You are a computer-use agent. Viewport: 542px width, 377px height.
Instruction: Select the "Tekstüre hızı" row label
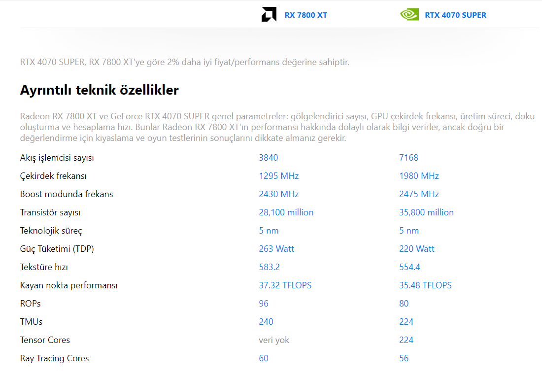point(44,268)
